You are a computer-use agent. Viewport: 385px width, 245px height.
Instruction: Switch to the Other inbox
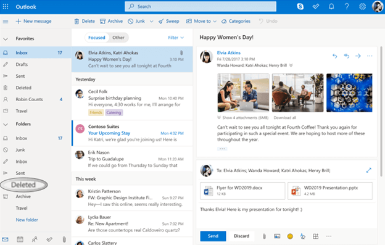[x=118, y=38]
